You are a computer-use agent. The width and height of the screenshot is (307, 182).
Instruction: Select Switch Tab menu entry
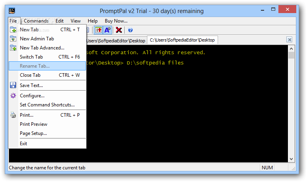pyautogui.click(x=47, y=57)
